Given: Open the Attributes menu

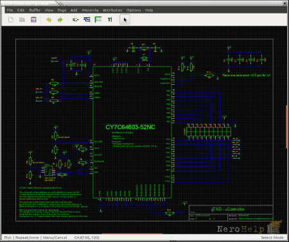Looking at the screenshot, I should pos(112,10).
